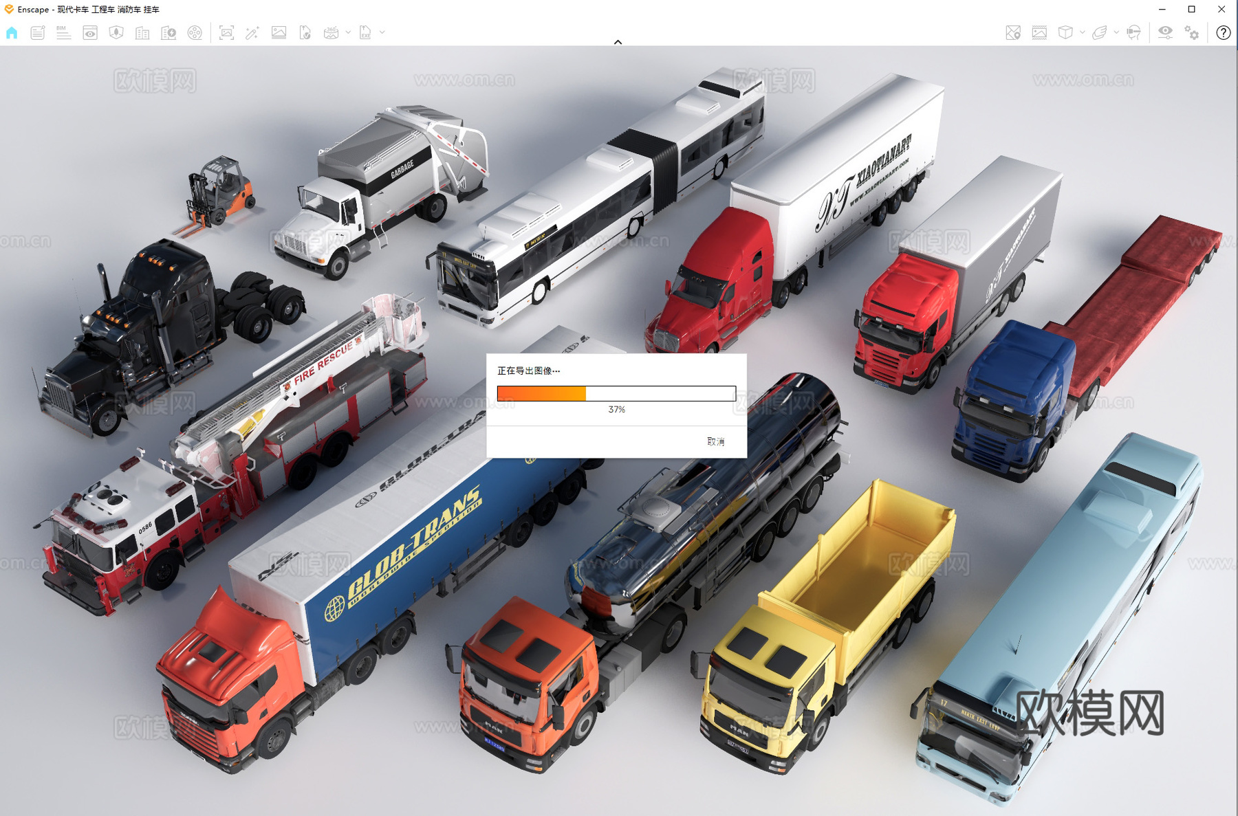This screenshot has height=816, width=1238.
Task: Open the collaborative annotations panel
Action: pyautogui.click(x=38, y=32)
